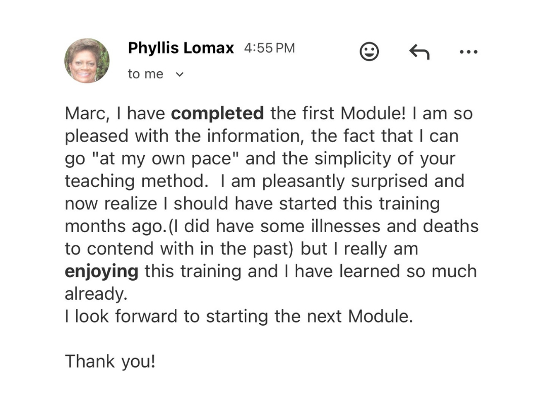
Task: Click the "Thank you!" closing line
Action: (110, 362)
